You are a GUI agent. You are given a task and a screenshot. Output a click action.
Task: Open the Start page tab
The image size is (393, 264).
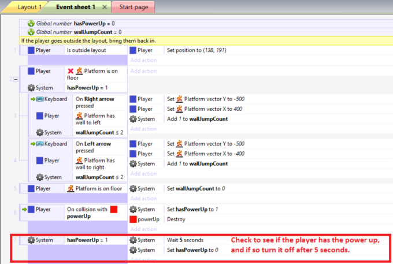click(133, 7)
